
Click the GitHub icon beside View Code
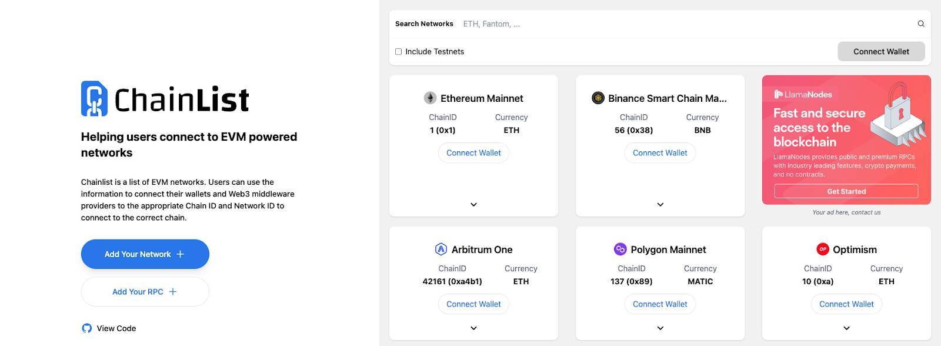tap(87, 328)
